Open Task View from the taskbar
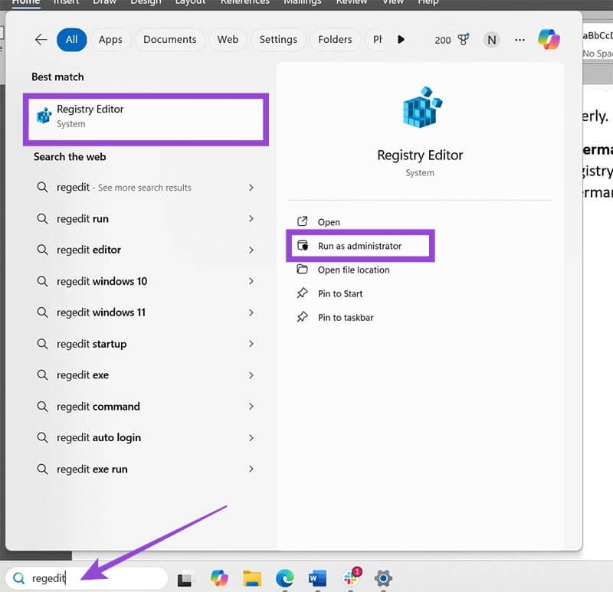Image resolution: width=613 pixels, height=592 pixels. (x=185, y=579)
